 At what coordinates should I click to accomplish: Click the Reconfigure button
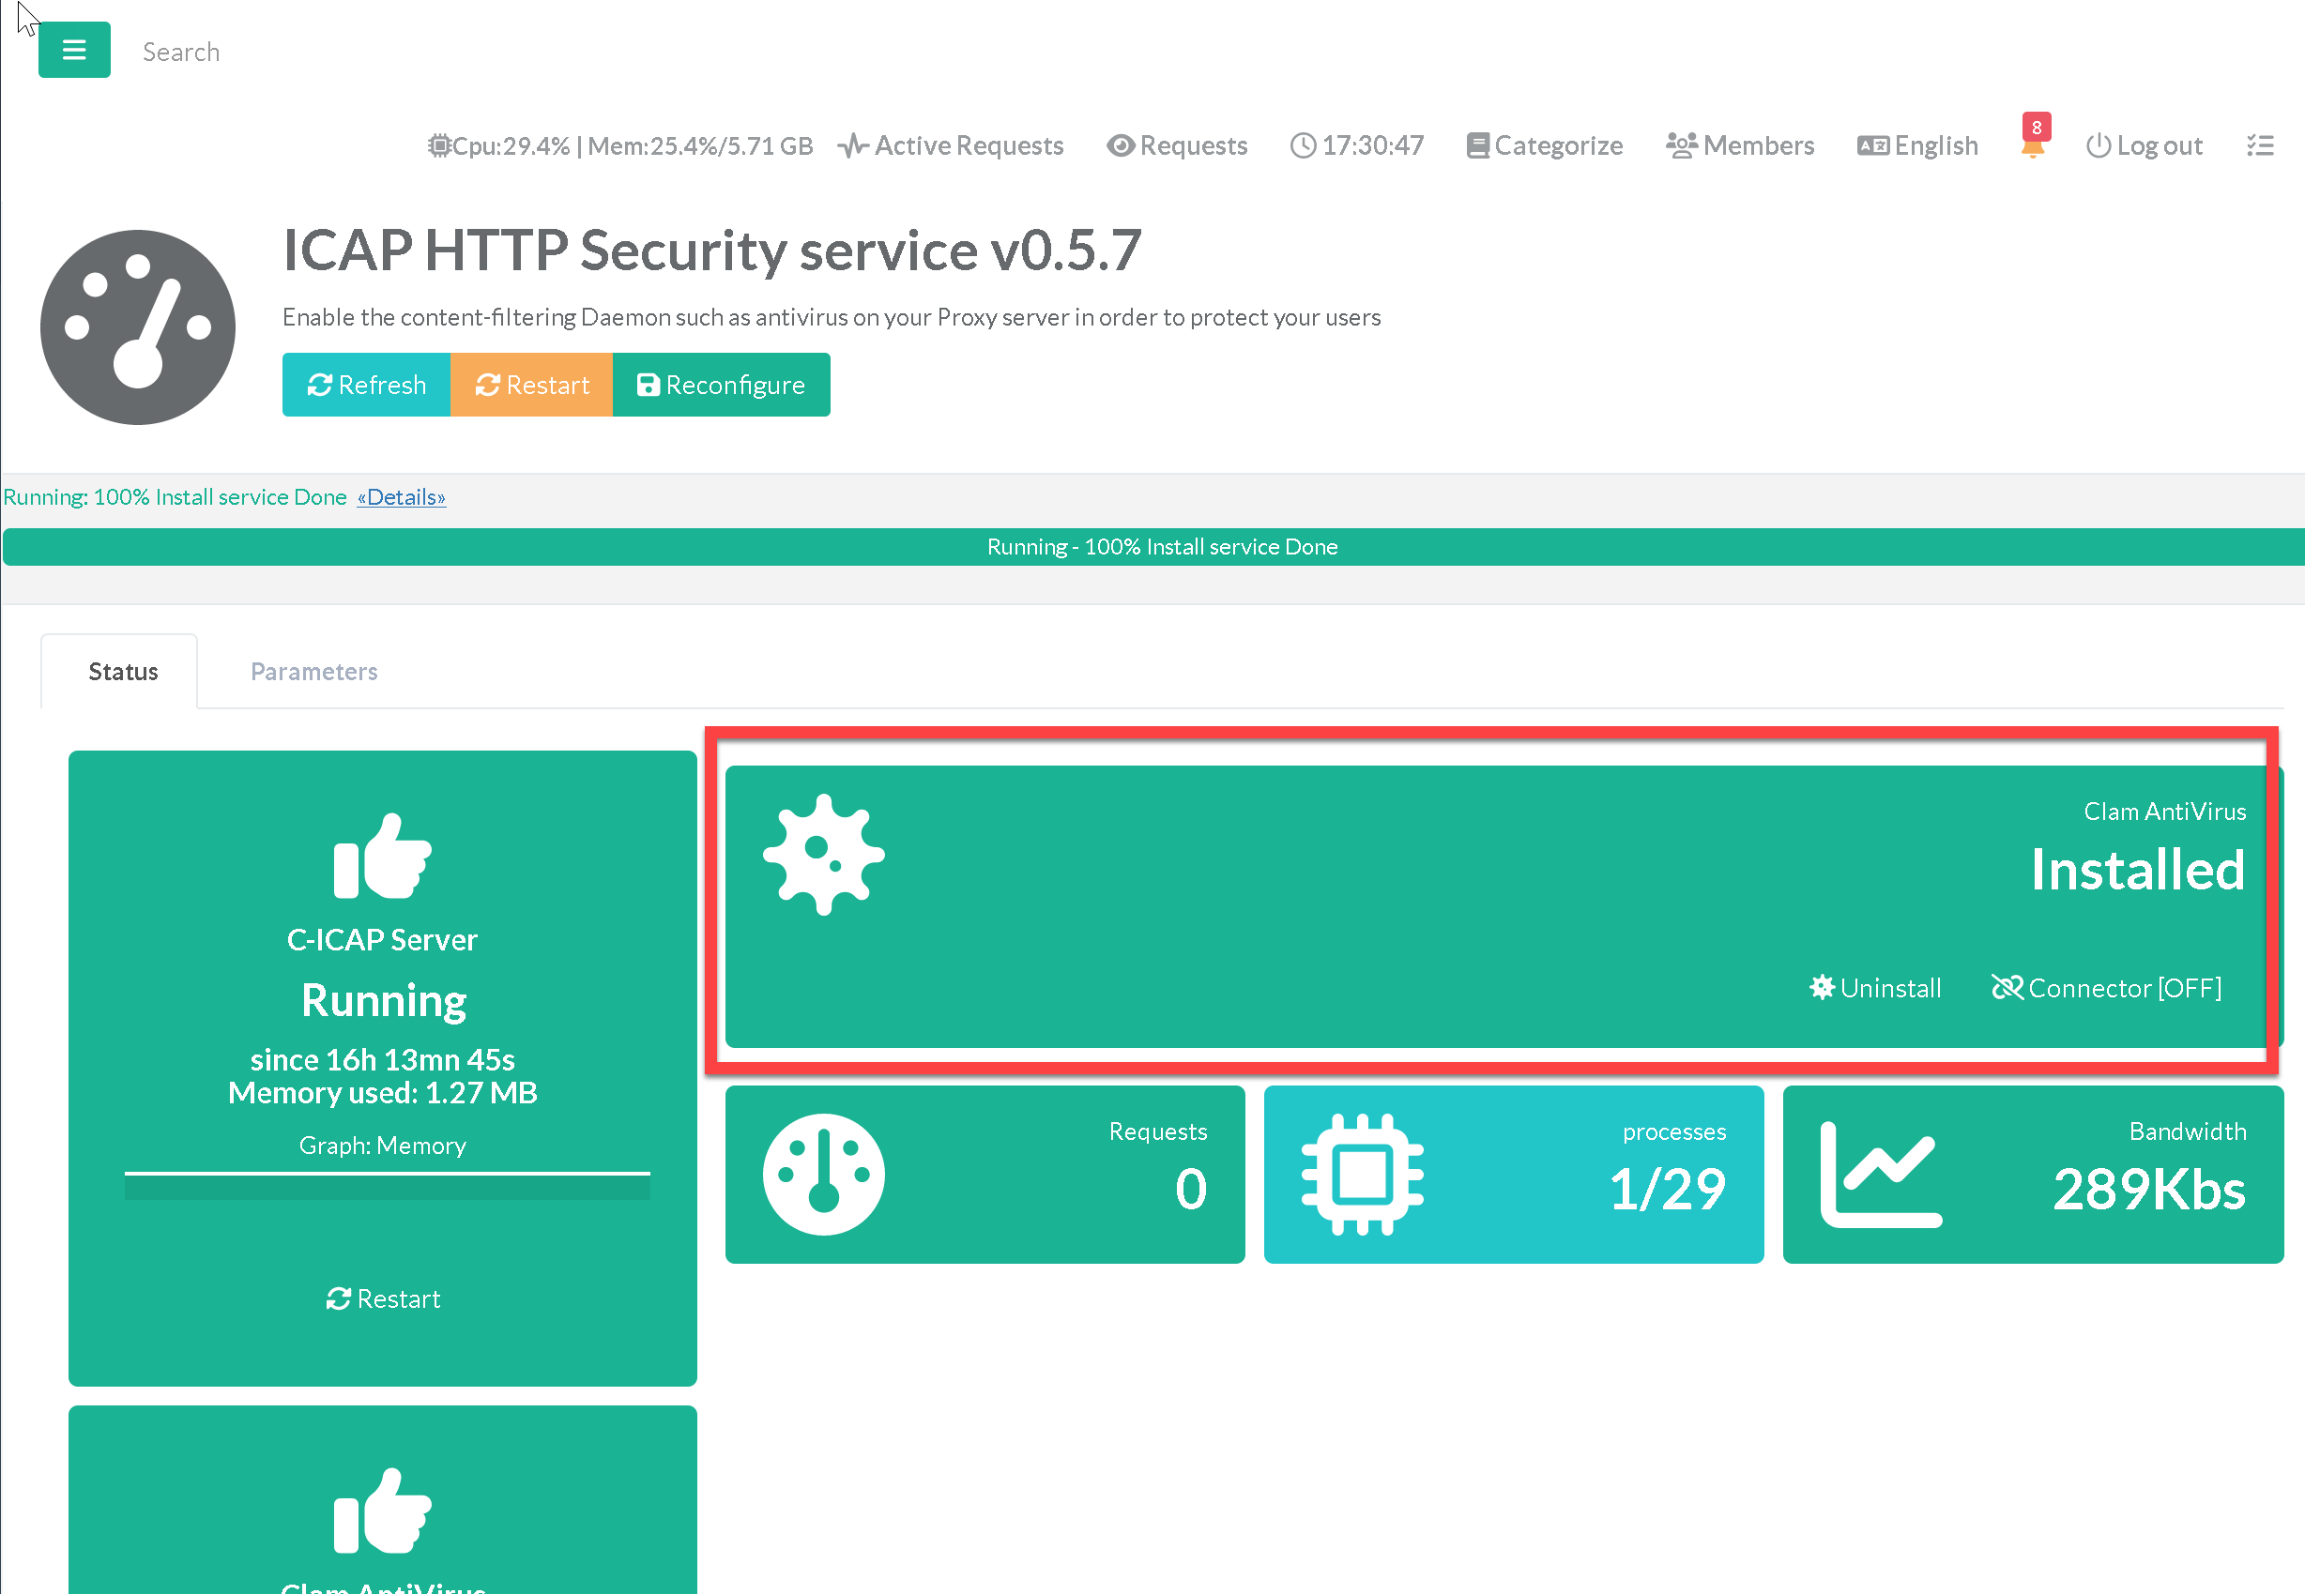coord(721,385)
